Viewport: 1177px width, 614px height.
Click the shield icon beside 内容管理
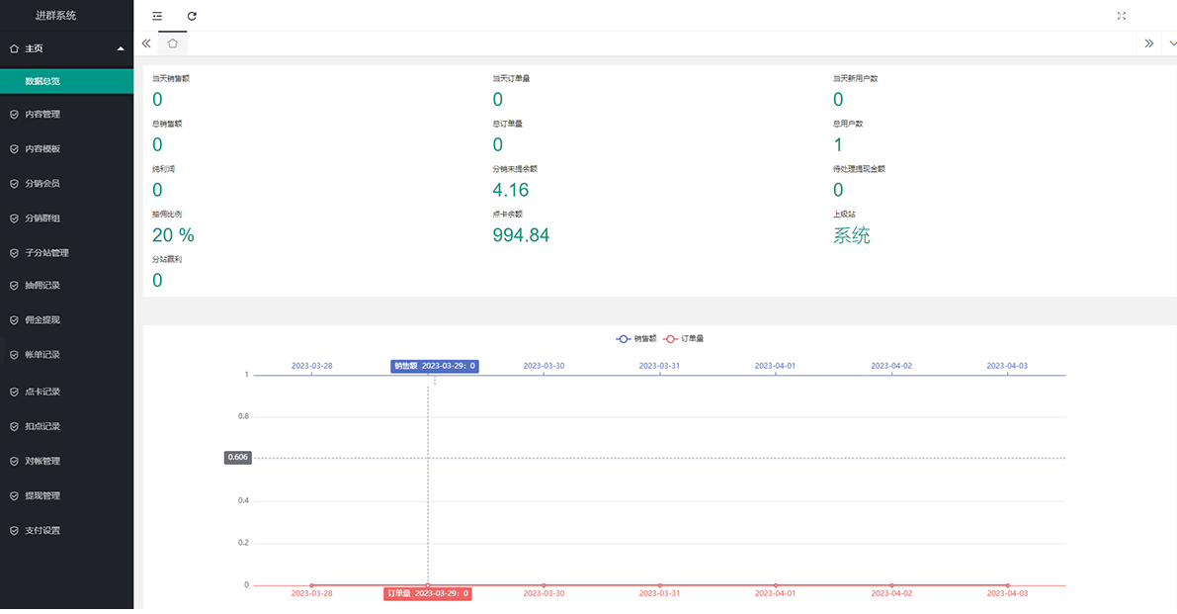point(14,115)
